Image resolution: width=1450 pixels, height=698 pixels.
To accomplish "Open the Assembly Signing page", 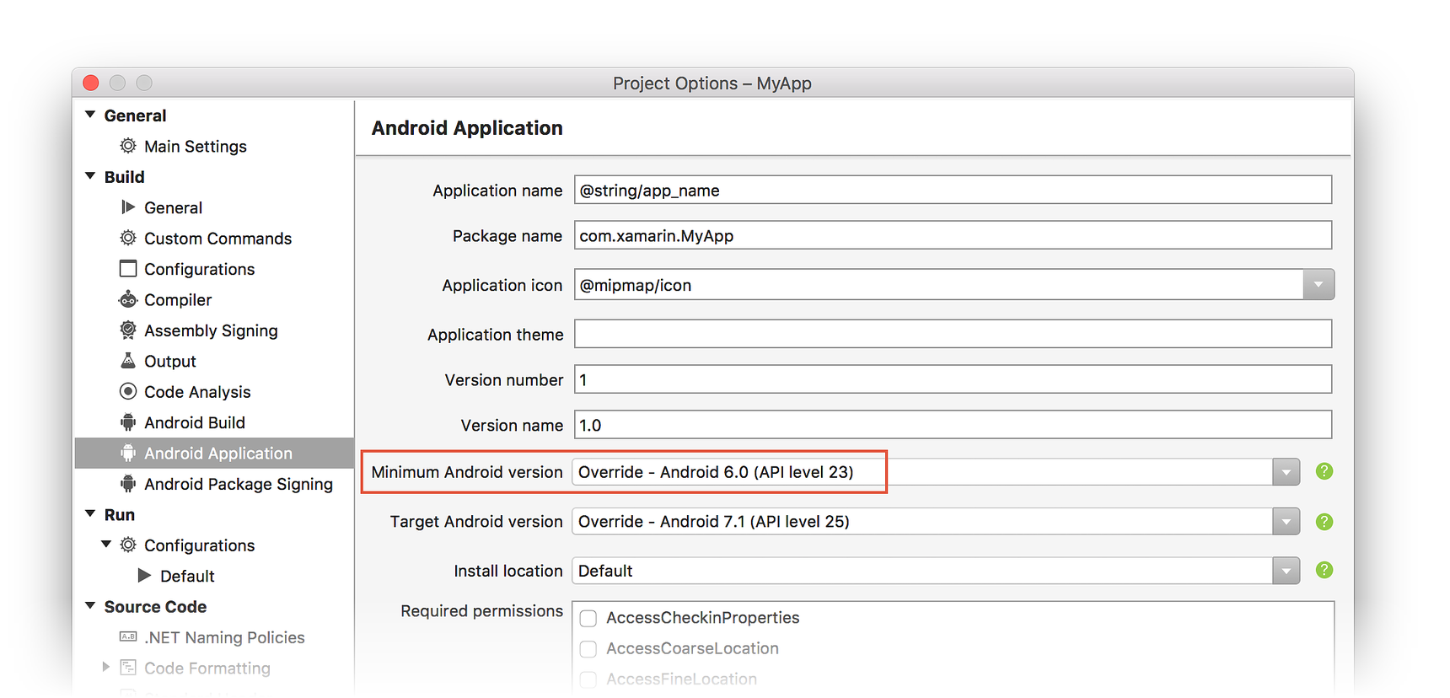I will (x=211, y=330).
